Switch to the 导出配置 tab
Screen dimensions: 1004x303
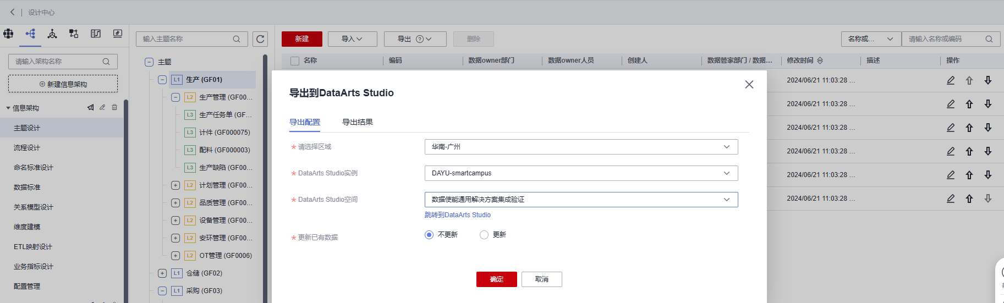pyautogui.click(x=305, y=122)
